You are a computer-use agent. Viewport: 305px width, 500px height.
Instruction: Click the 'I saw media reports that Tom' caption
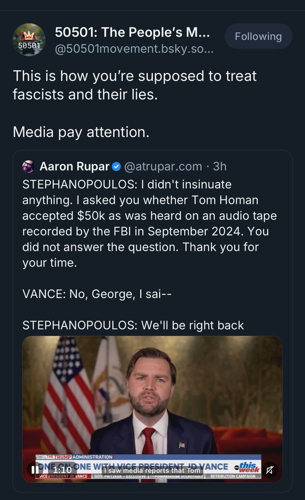(154, 470)
